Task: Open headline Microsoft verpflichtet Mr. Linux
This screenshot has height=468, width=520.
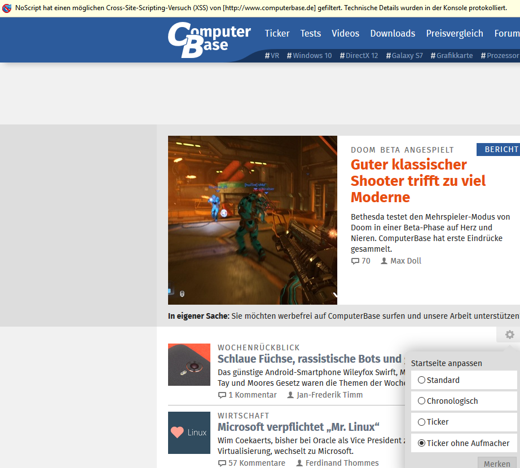Action: click(x=298, y=427)
